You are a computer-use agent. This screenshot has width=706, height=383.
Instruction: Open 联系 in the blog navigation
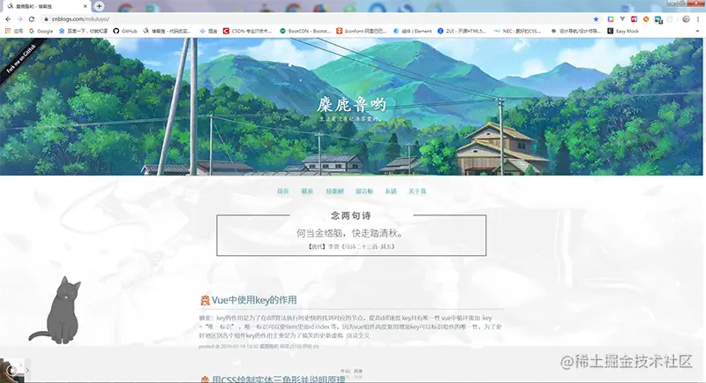click(307, 191)
